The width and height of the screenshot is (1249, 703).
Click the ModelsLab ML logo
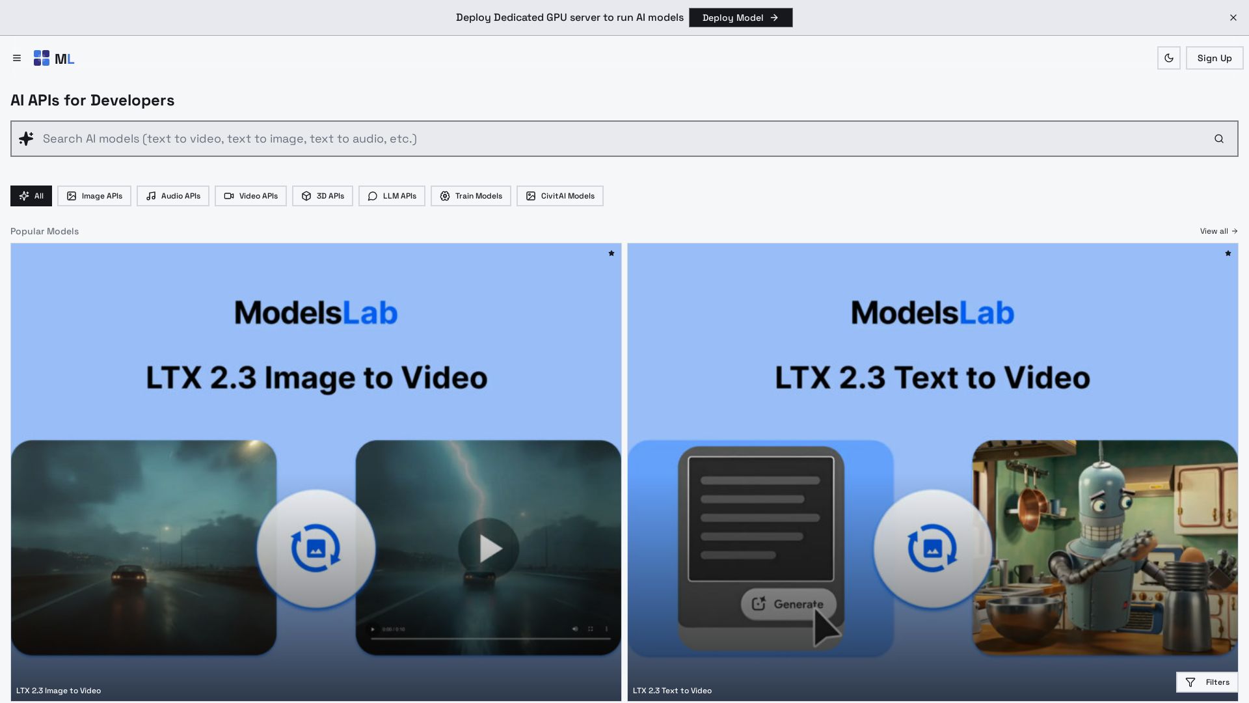click(x=54, y=59)
